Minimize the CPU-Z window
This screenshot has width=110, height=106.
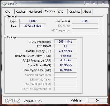88,3
